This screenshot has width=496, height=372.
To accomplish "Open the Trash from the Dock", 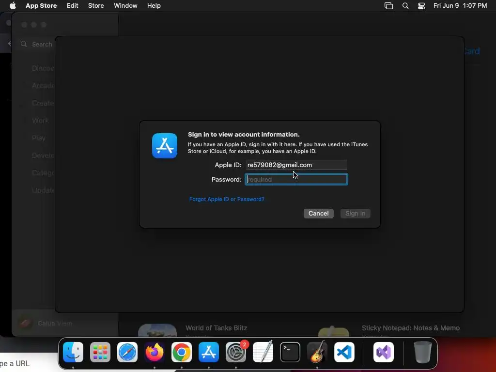I will [422, 352].
